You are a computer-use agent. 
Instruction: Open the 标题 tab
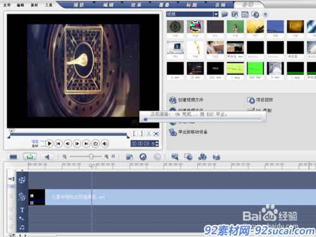(x=191, y=4)
